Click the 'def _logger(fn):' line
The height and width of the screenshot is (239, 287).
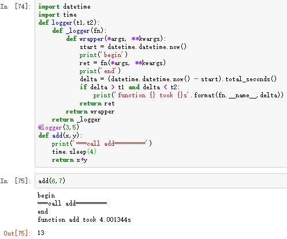click(79, 31)
